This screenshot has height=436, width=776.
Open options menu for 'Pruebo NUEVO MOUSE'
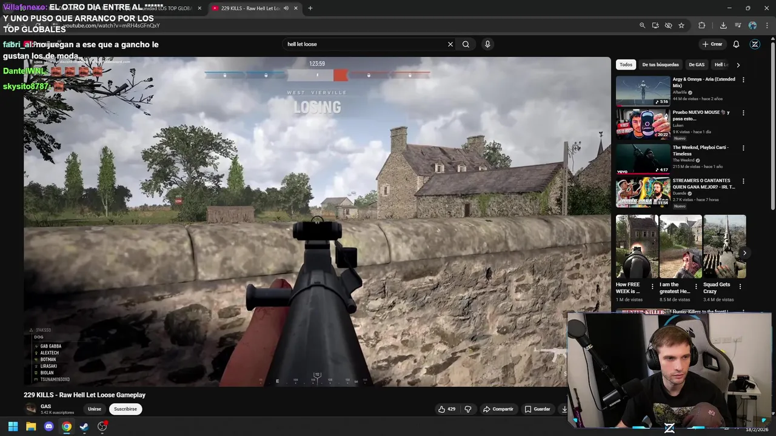[x=743, y=113]
